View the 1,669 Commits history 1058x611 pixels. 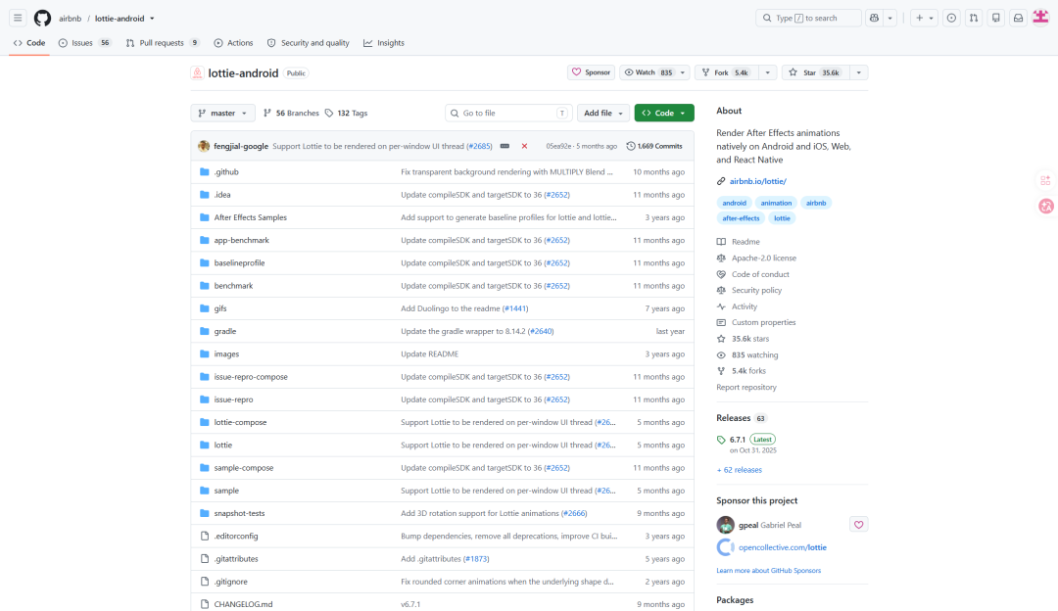(x=654, y=146)
